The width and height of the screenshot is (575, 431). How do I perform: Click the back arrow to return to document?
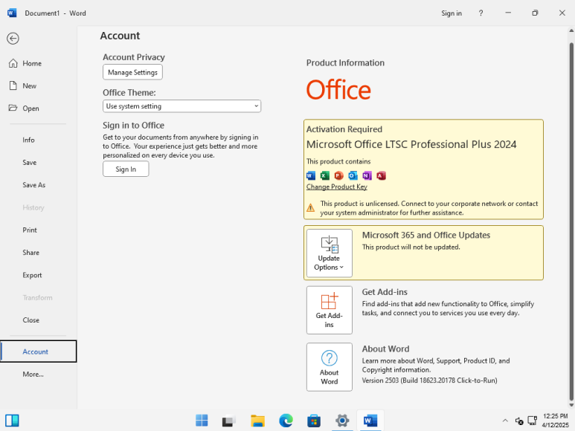(x=13, y=39)
